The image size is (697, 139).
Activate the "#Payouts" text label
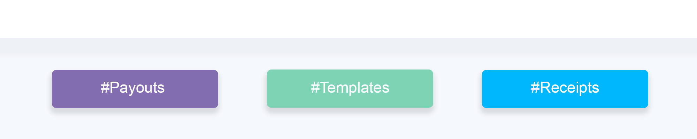pos(133,88)
